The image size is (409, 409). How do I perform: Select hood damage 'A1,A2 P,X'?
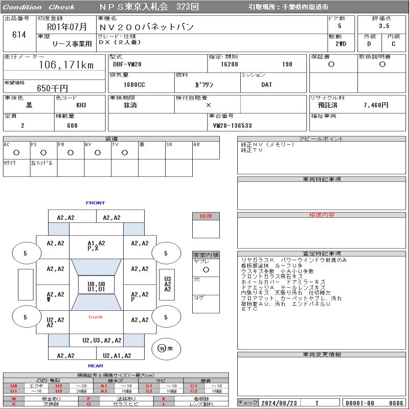pos(96,246)
